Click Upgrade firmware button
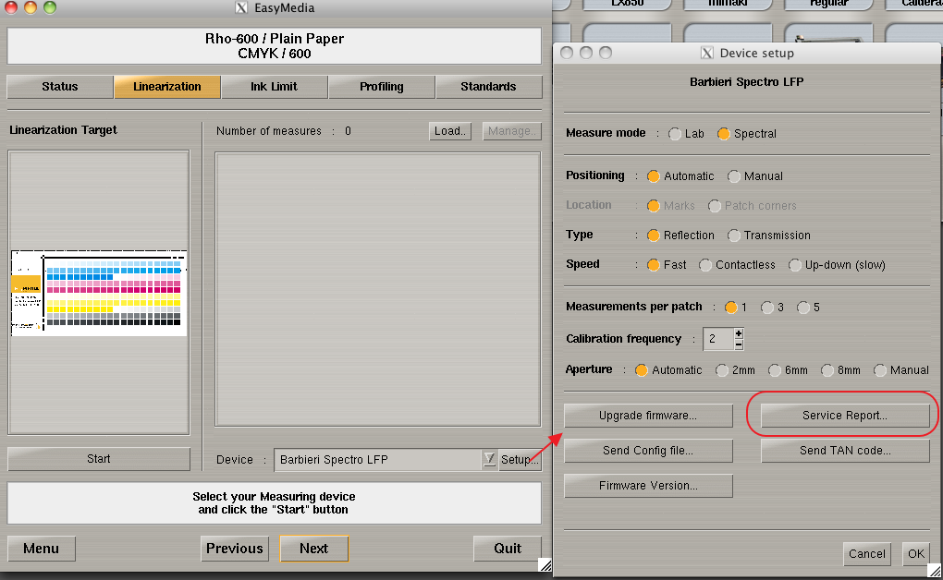943x580 pixels. 647,416
